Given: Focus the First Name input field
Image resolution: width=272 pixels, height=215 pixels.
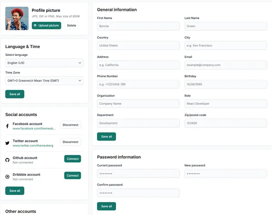Looking at the screenshot, I should 138,26.
